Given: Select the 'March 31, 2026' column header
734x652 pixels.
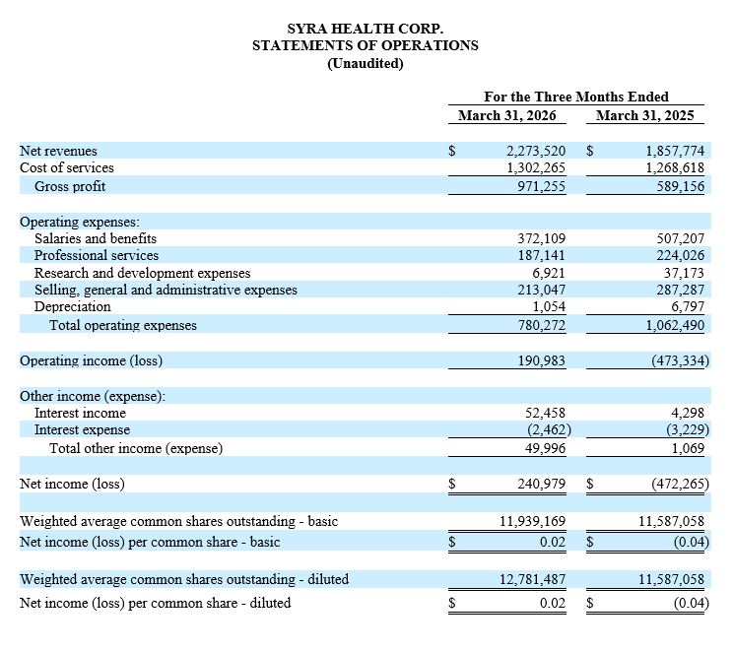Looking at the screenshot, I should point(507,115).
